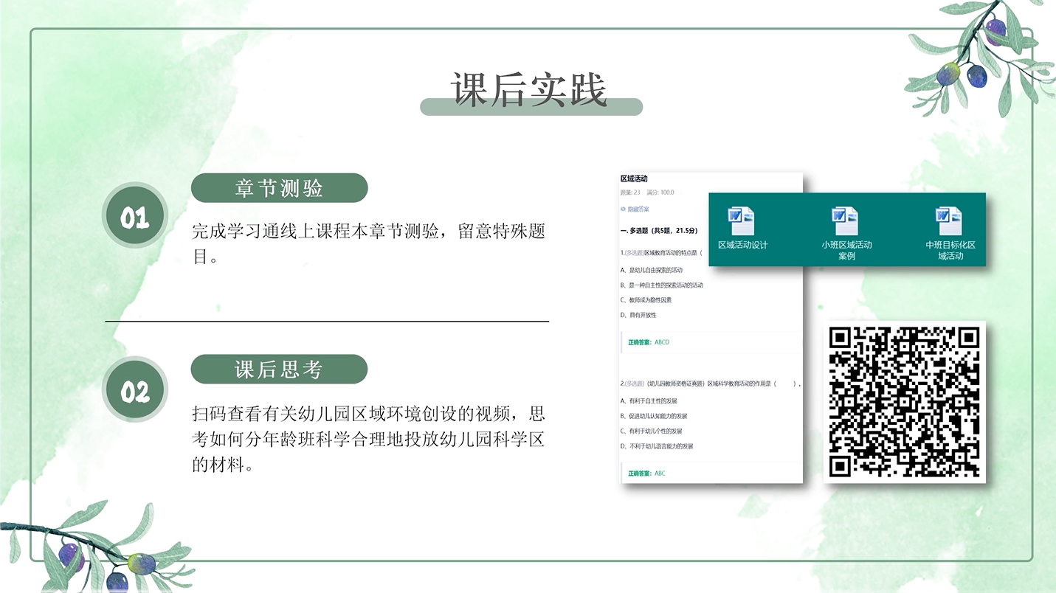Click the eye icon beside 隐藏答案
Screen dimensions: 1056x593
pos(624,209)
